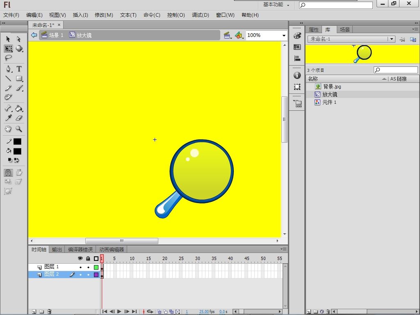Open the Align panel icon
The height and width of the screenshot is (315, 420).
(x=297, y=58)
